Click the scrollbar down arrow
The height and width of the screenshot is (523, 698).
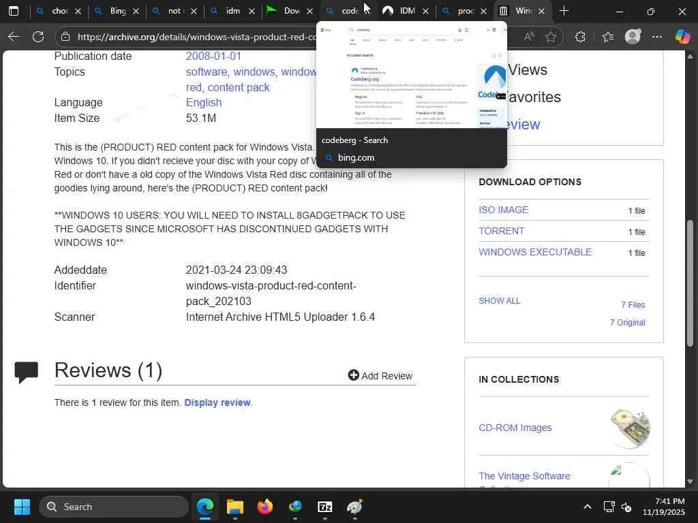click(690, 481)
